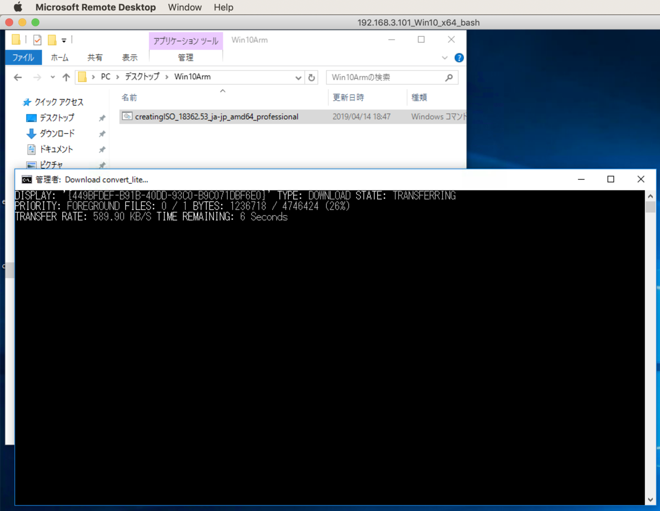Click Win10Arm in the address breadcrumb
The image size is (660, 511).
(193, 77)
